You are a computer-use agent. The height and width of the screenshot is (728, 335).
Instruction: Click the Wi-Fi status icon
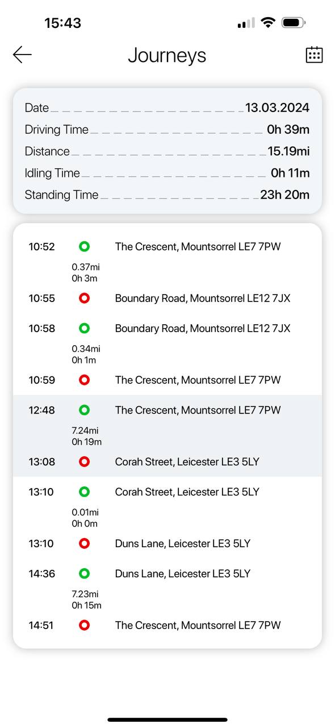(x=268, y=23)
